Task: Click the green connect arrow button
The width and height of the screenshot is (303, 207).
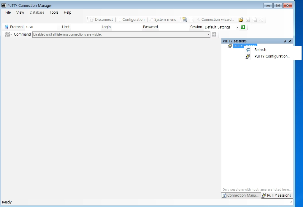Action: [243, 27]
